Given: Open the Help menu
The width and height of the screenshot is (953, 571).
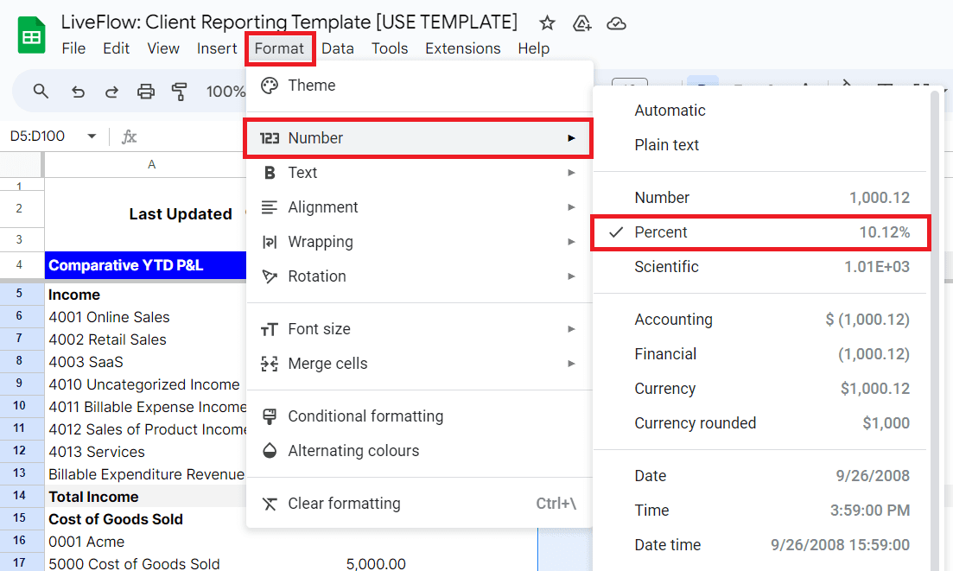Looking at the screenshot, I should coord(534,48).
